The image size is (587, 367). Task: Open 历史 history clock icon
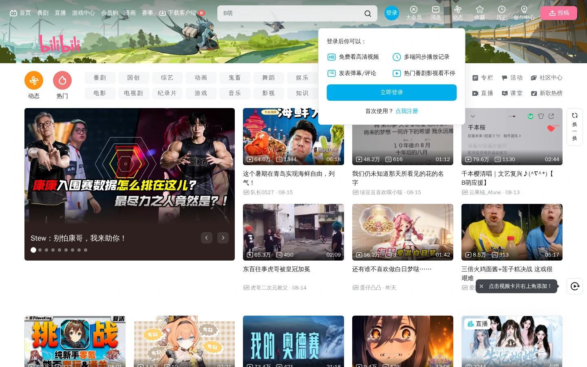502,13
